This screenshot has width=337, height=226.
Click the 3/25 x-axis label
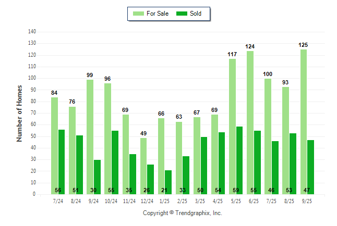pyautogui.click(x=200, y=200)
